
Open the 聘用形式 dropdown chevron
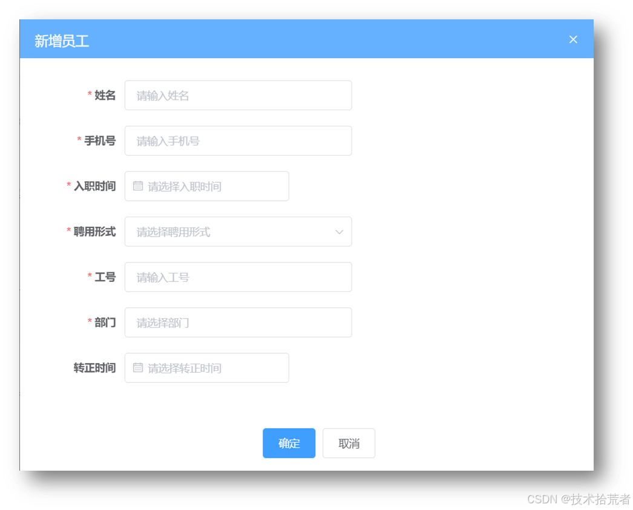pos(339,232)
